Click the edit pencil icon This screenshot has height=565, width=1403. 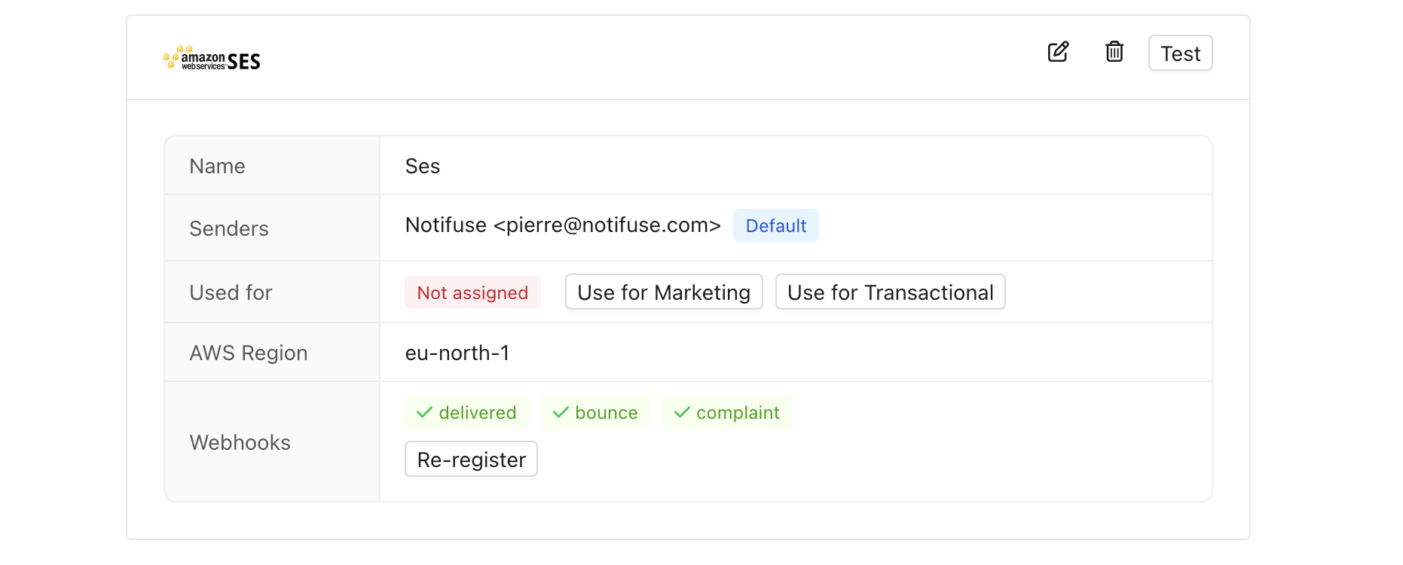click(x=1058, y=52)
